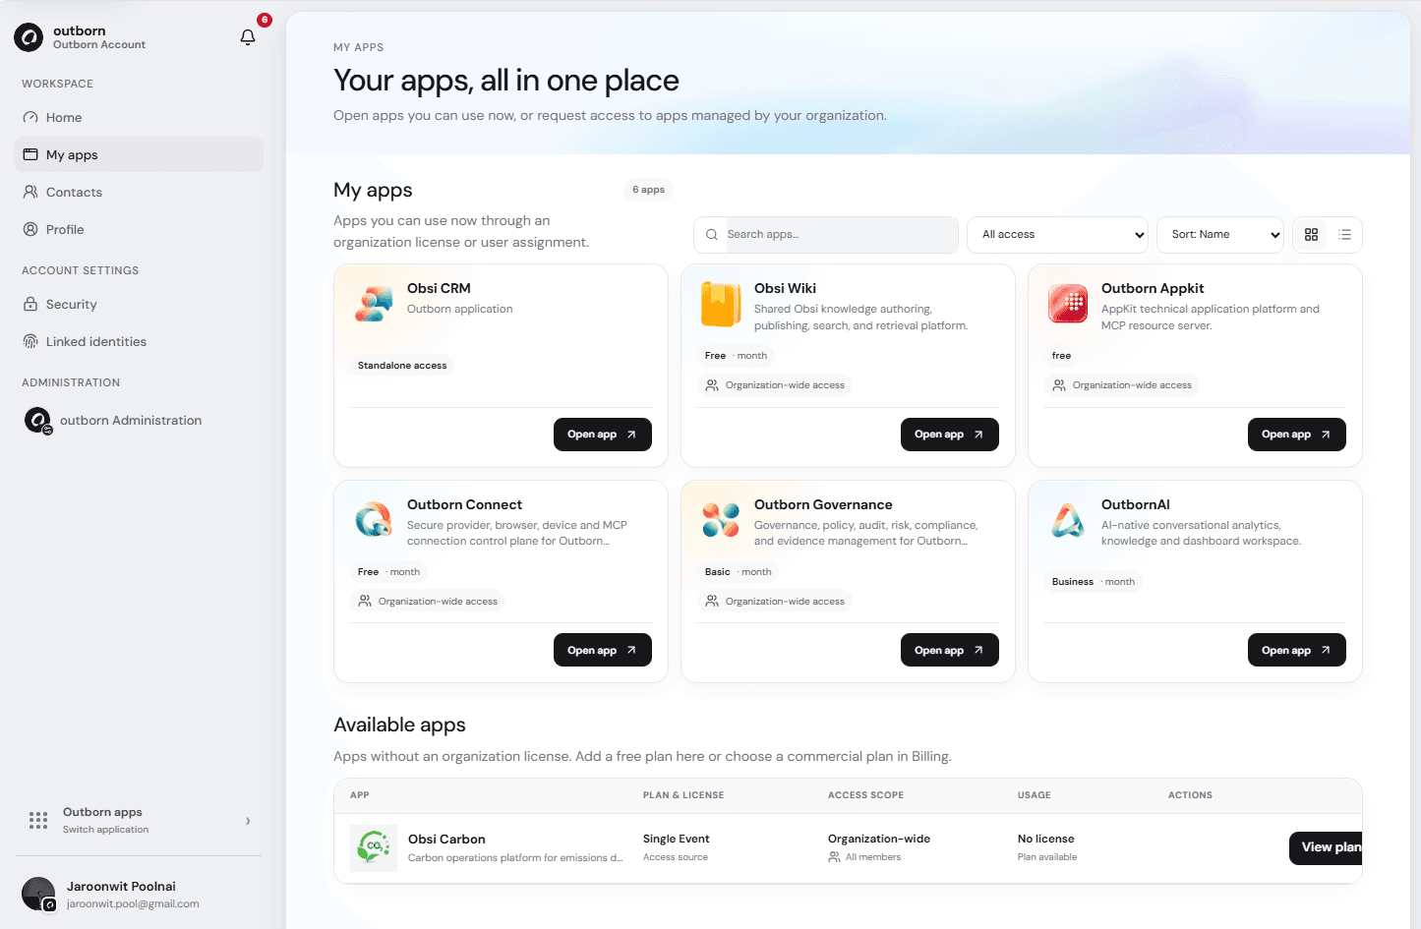
Task: Open Contacts in the sidebar
Action: [139, 192]
